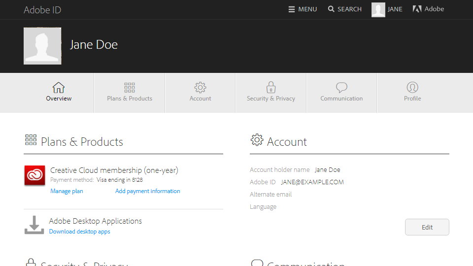This screenshot has width=473, height=266.
Task: Click the small JANE avatar in header
Action: pyautogui.click(x=378, y=10)
